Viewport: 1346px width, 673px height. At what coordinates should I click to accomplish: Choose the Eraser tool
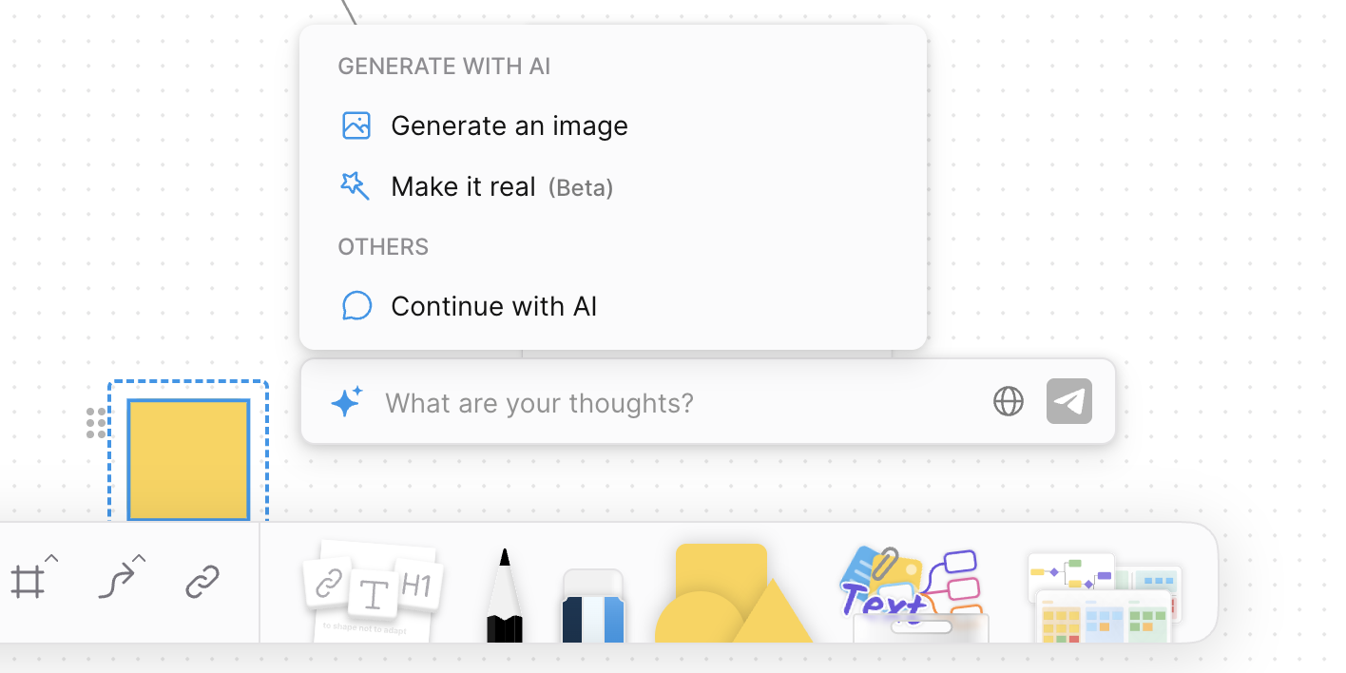coord(593,605)
